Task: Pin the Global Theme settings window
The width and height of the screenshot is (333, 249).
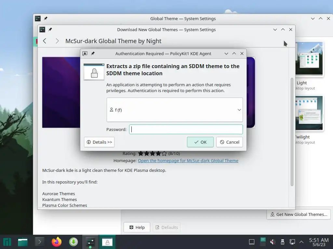Action: click(x=46, y=18)
